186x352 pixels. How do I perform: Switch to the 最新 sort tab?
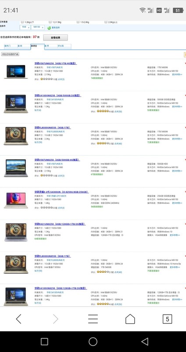(24, 46)
